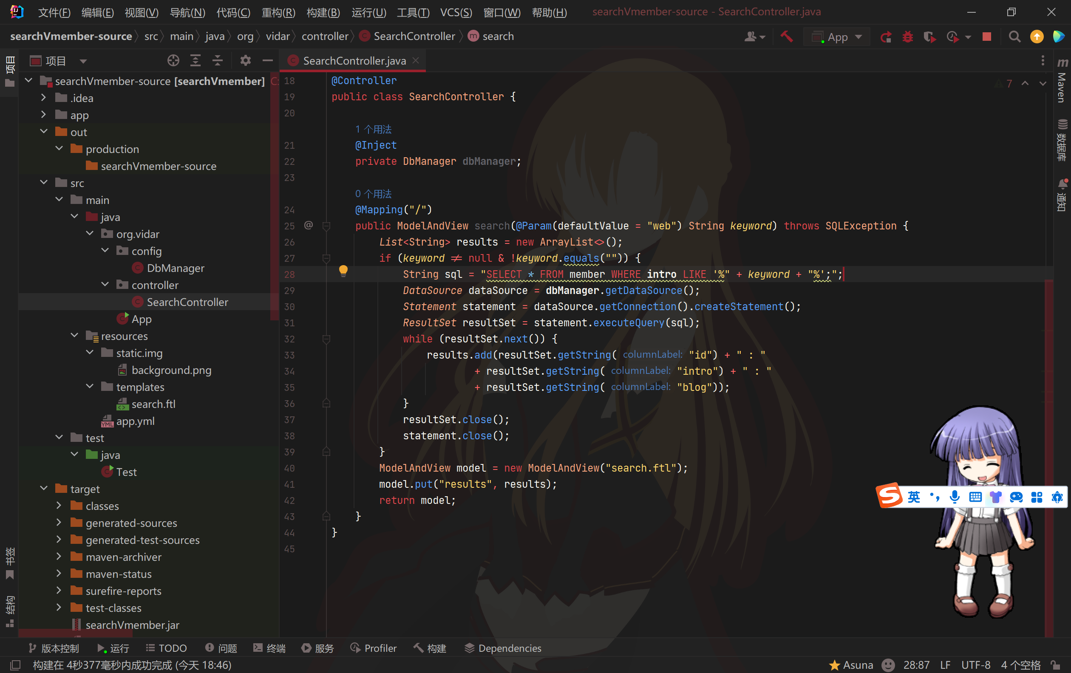Screen dimensions: 1071x673
Task: Click the UTF-8 encoding in status bar
Action: pos(976,665)
